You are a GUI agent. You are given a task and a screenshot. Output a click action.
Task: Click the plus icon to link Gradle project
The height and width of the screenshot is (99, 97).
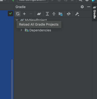[24, 14]
